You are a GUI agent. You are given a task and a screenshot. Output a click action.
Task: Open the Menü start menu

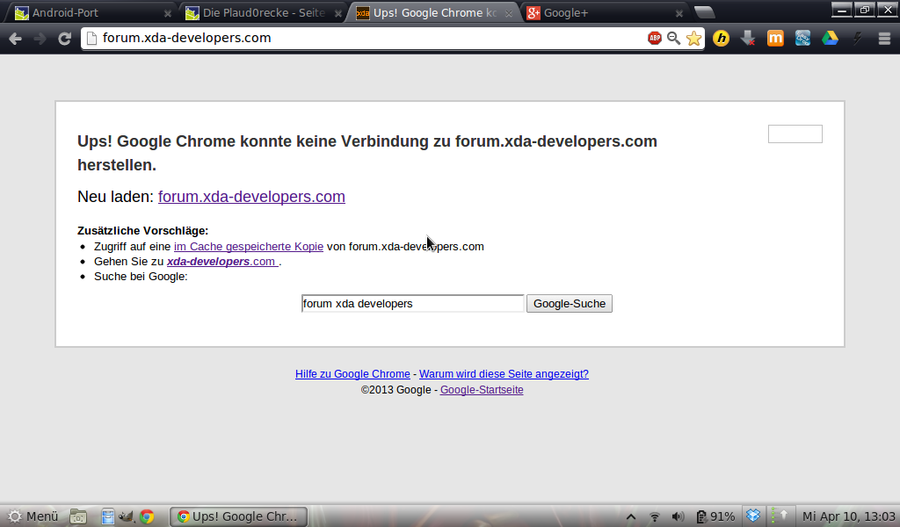[33, 516]
